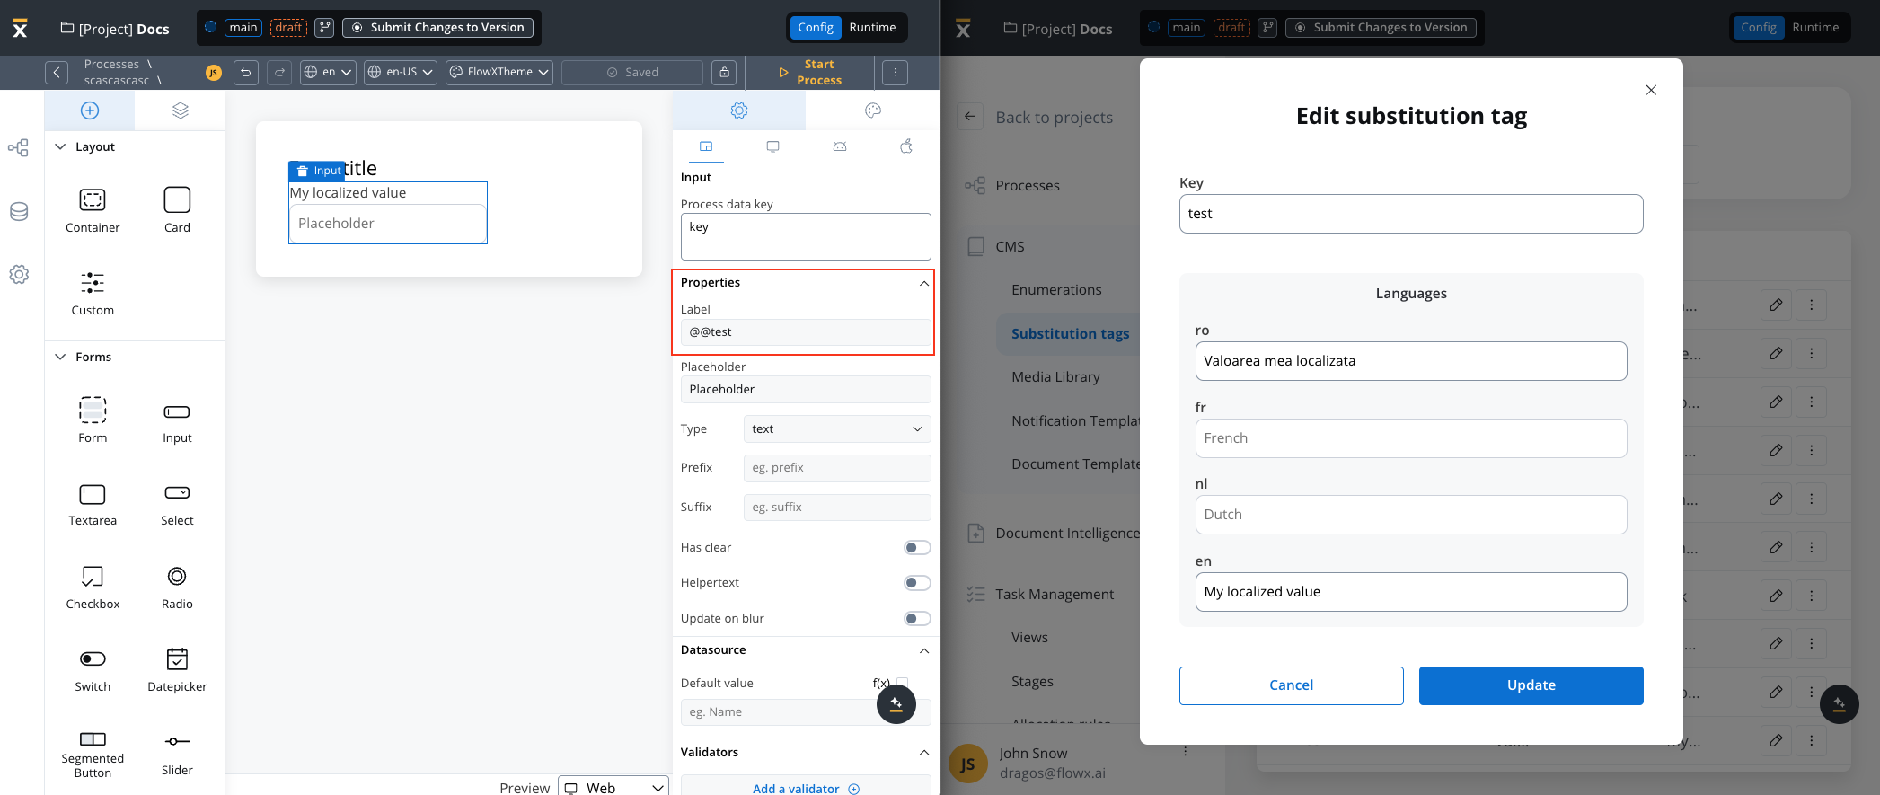This screenshot has width=1880, height=795.
Task: Click the FlowX logo in left window header
Action: pos(20,29)
